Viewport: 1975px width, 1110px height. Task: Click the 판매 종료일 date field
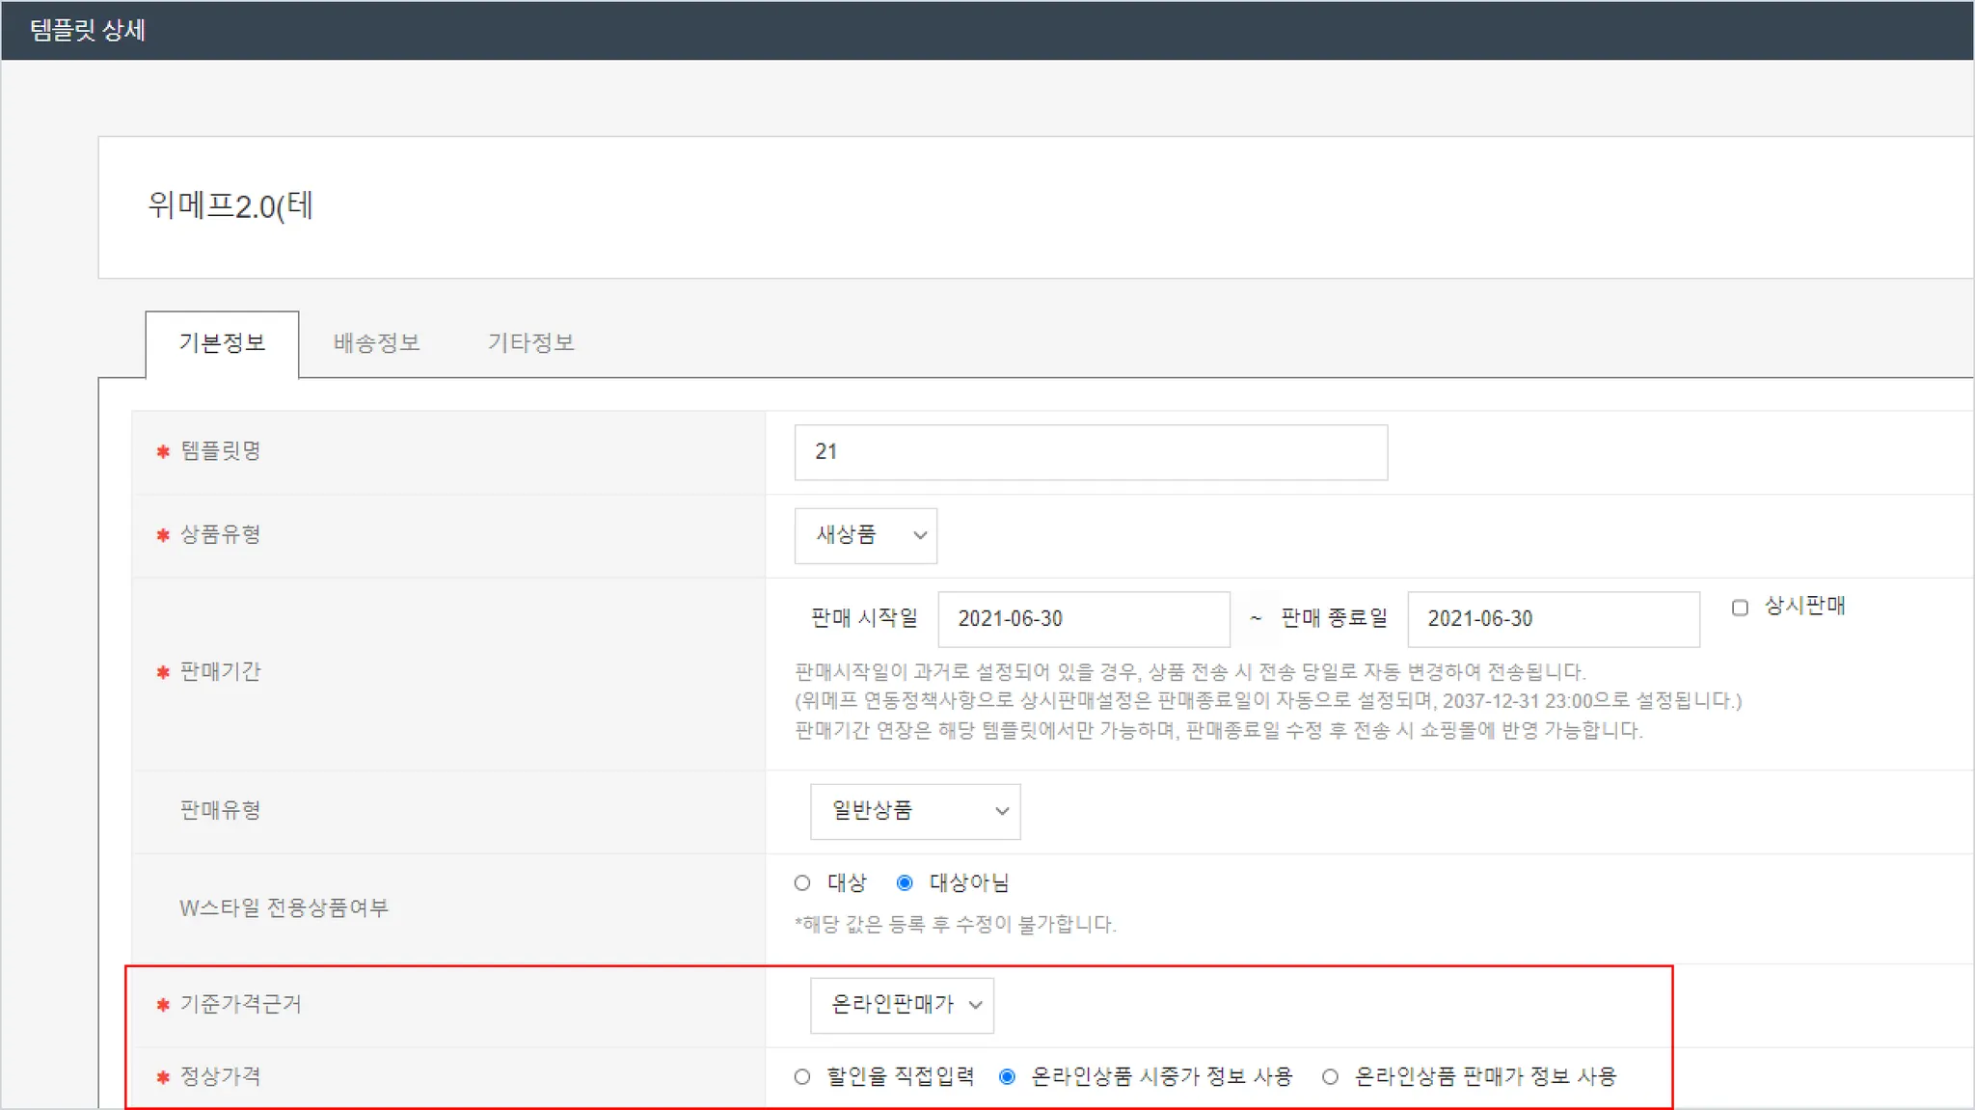1553,619
